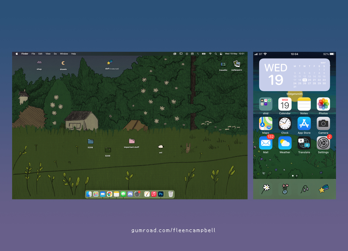Select the wallpapers desktop folder
This screenshot has height=251, width=348.
click(237, 66)
